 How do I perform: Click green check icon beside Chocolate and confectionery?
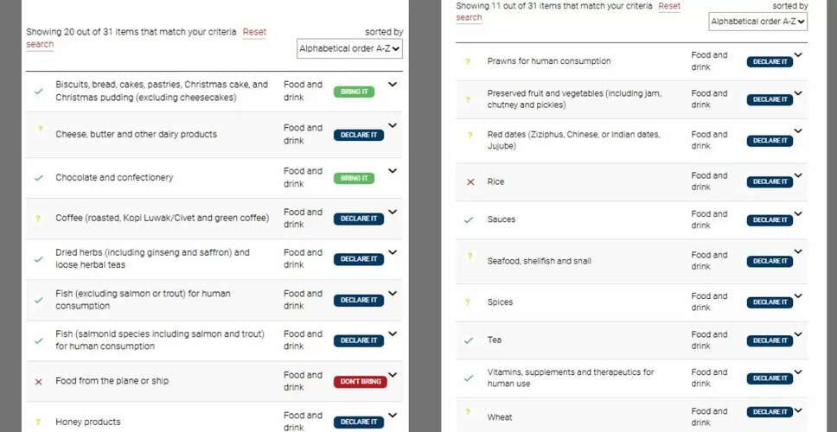38,178
